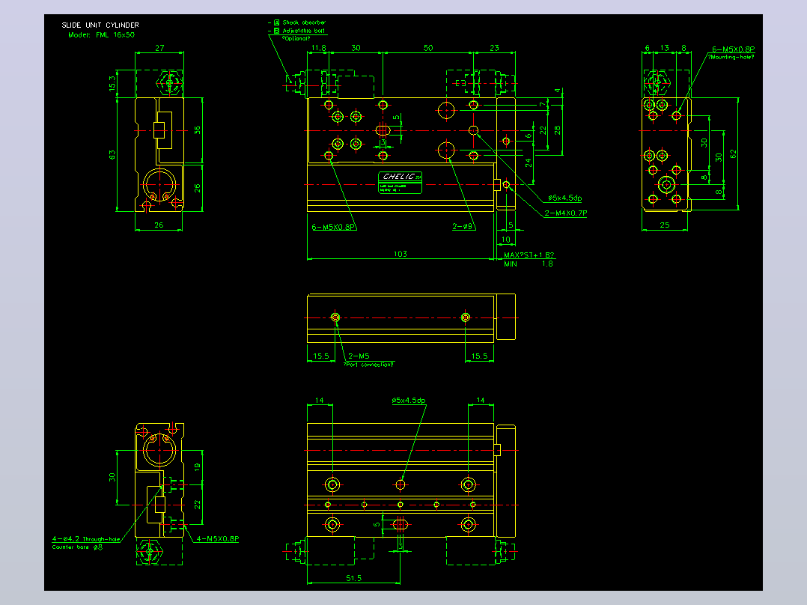This screenshot has width=807, height=605.
Task: Click the "?Mounting-hole?" note text
Action: (x=731, y=57)
